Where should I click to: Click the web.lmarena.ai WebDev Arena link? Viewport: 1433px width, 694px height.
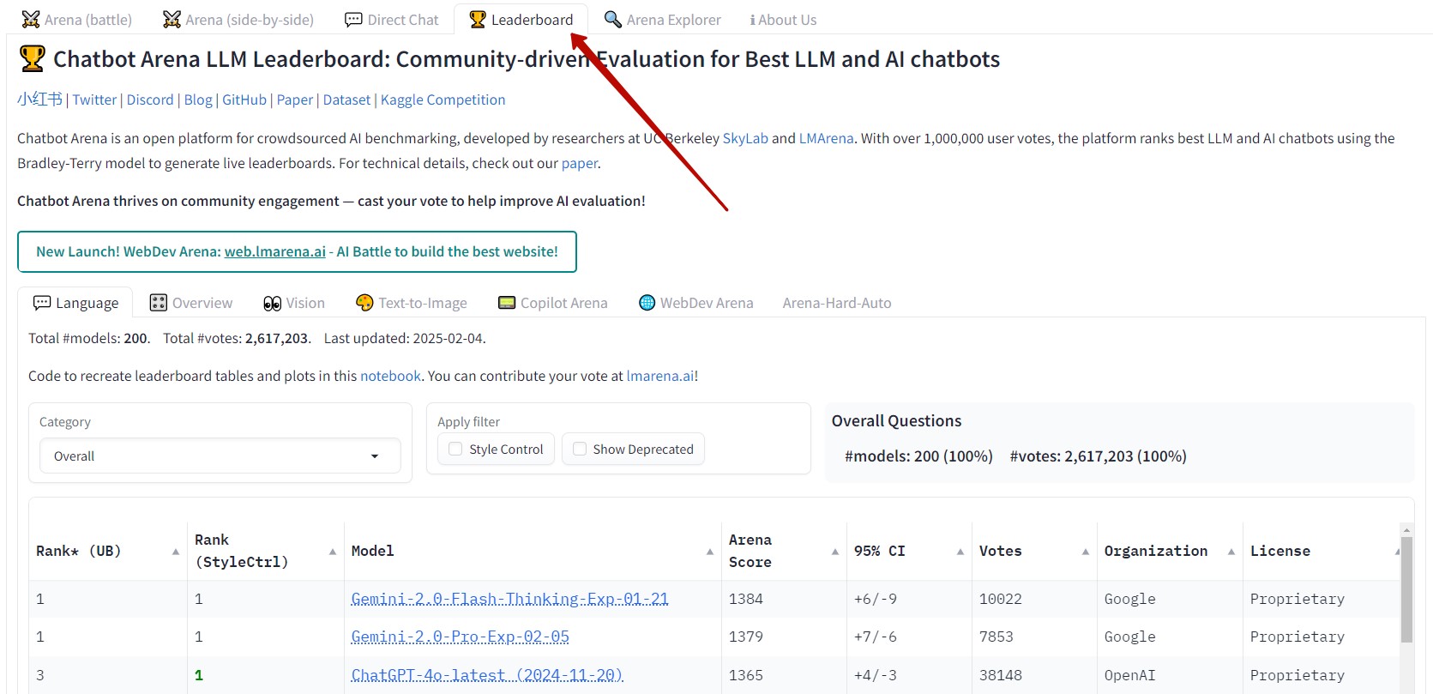[x=274, y=251]
